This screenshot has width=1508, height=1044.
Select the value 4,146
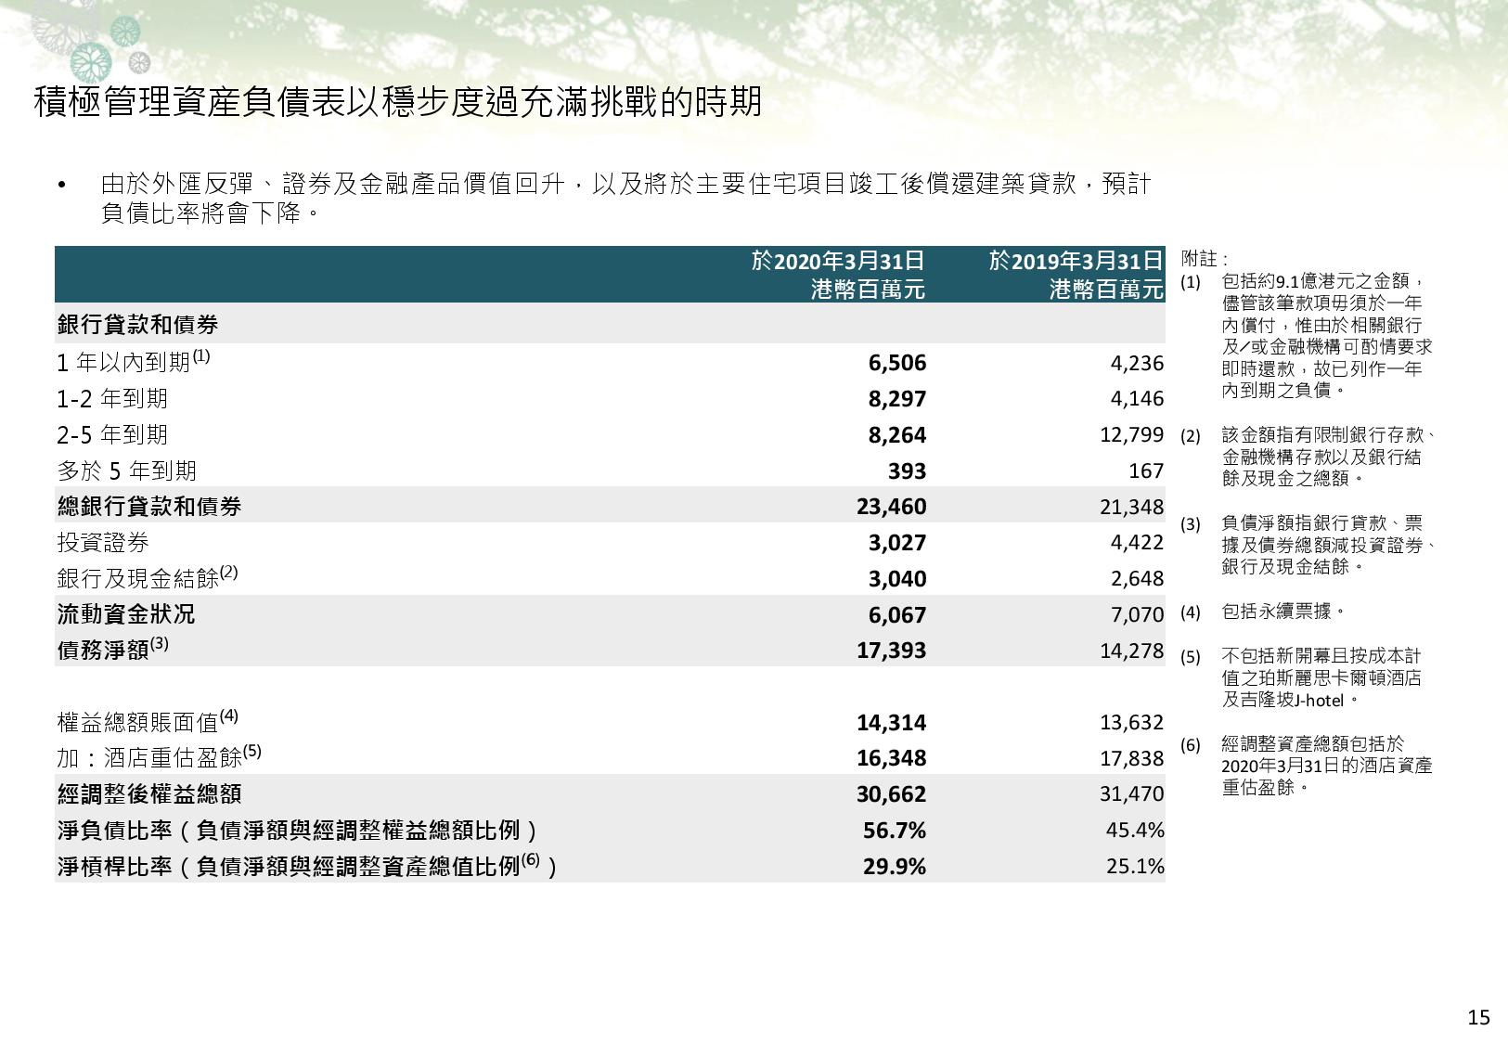click(1137, 399)
